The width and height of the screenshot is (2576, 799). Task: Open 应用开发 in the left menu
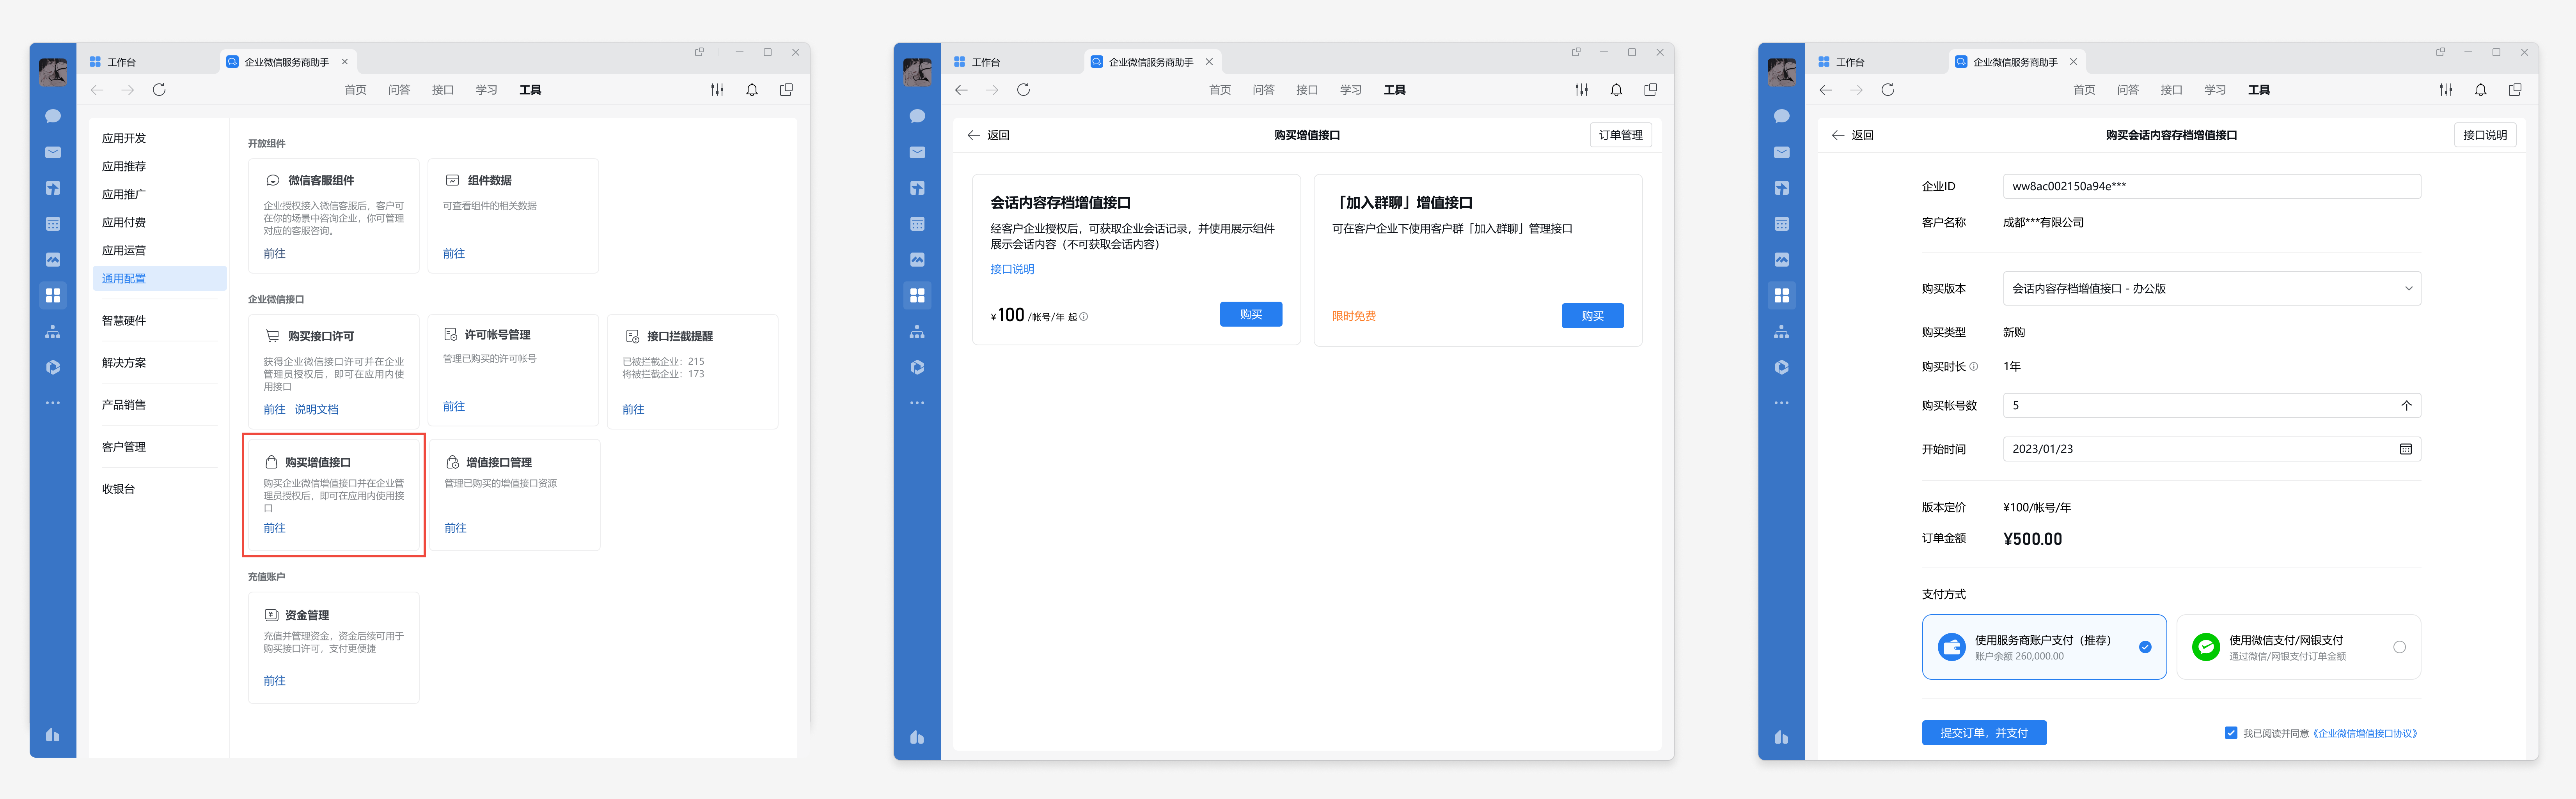pos(124,139)
